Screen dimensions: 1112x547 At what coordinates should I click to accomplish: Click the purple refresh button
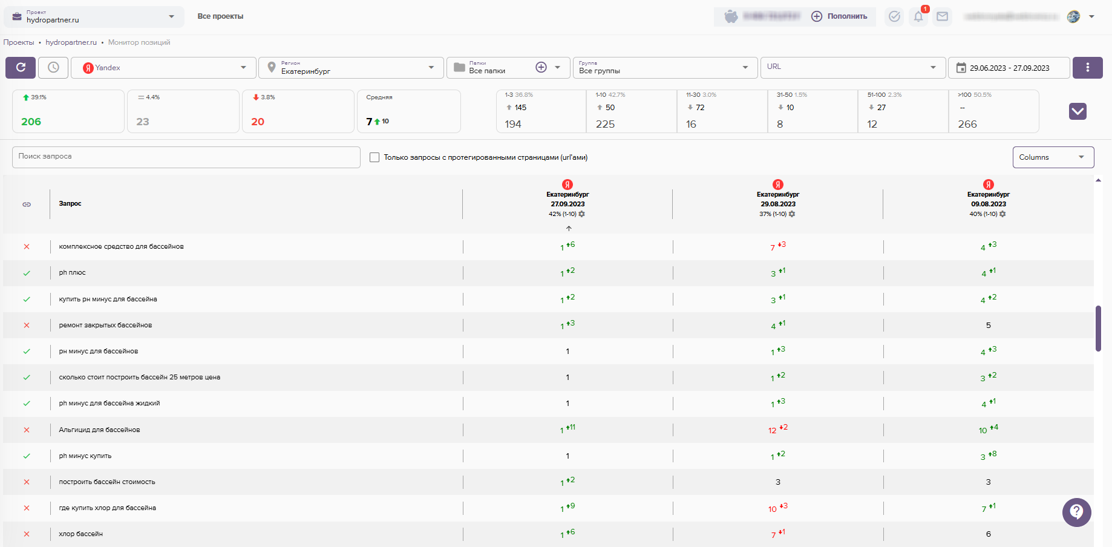pos(21,68)
